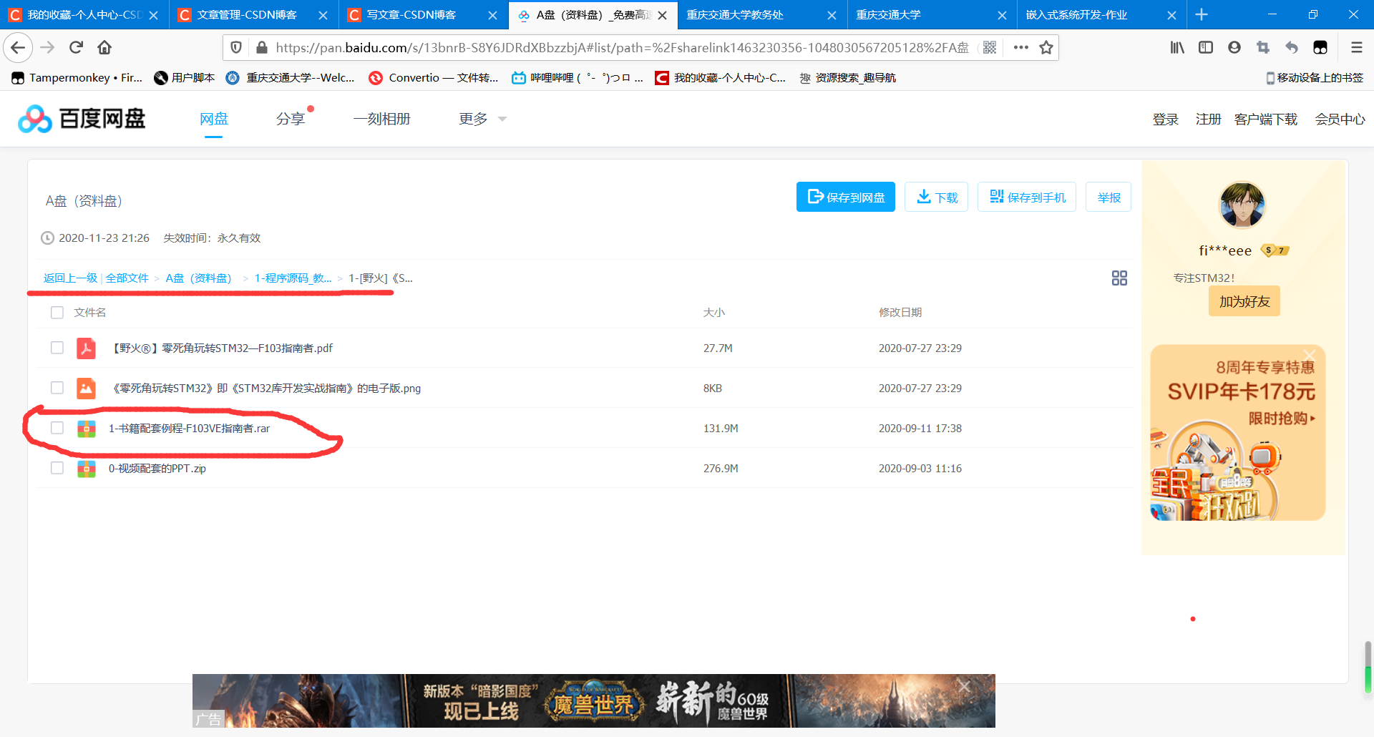The width and height of the screenshot is (1374, 737).
Task: Click the sharer's avatar picture
Action: click(x=1242, y=205)
